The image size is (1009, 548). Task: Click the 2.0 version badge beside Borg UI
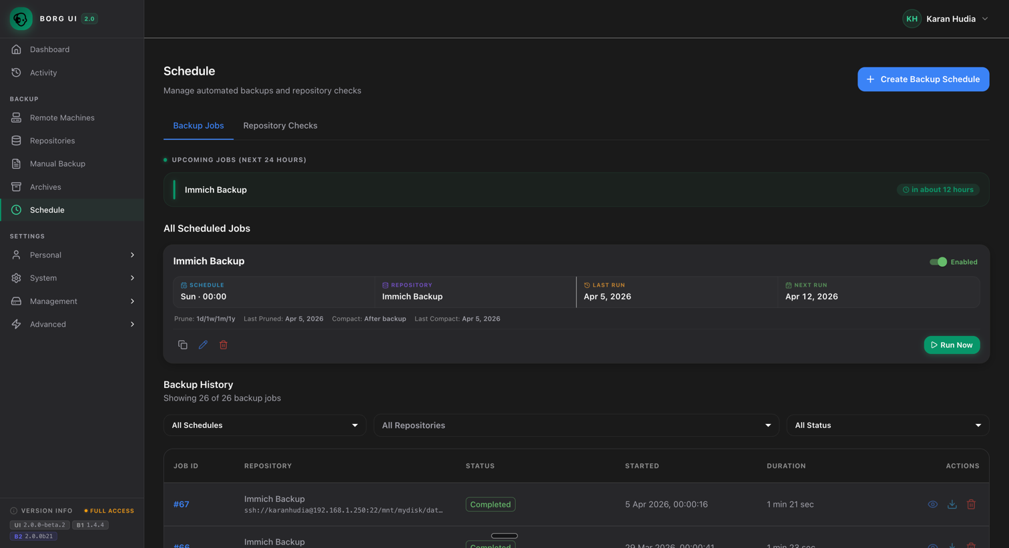[89, 19]
